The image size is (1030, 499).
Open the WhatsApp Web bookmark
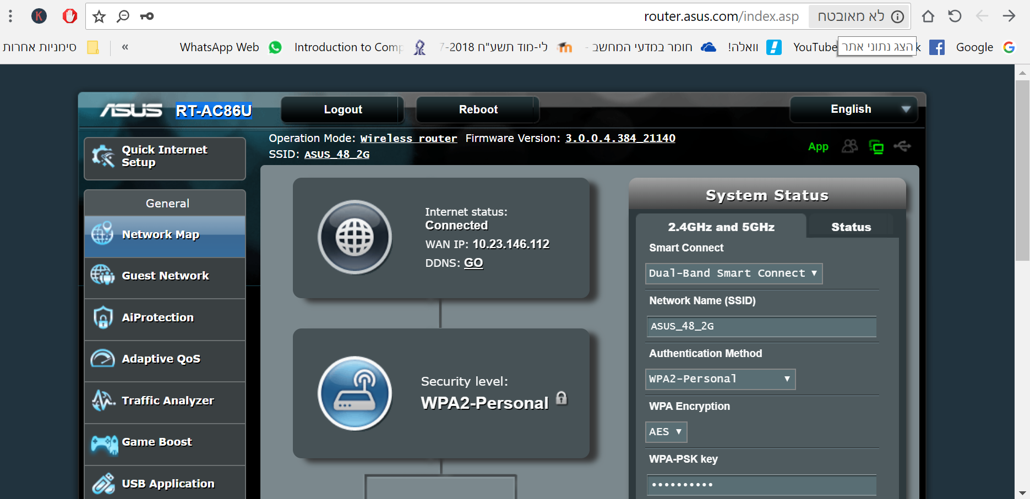231,47
